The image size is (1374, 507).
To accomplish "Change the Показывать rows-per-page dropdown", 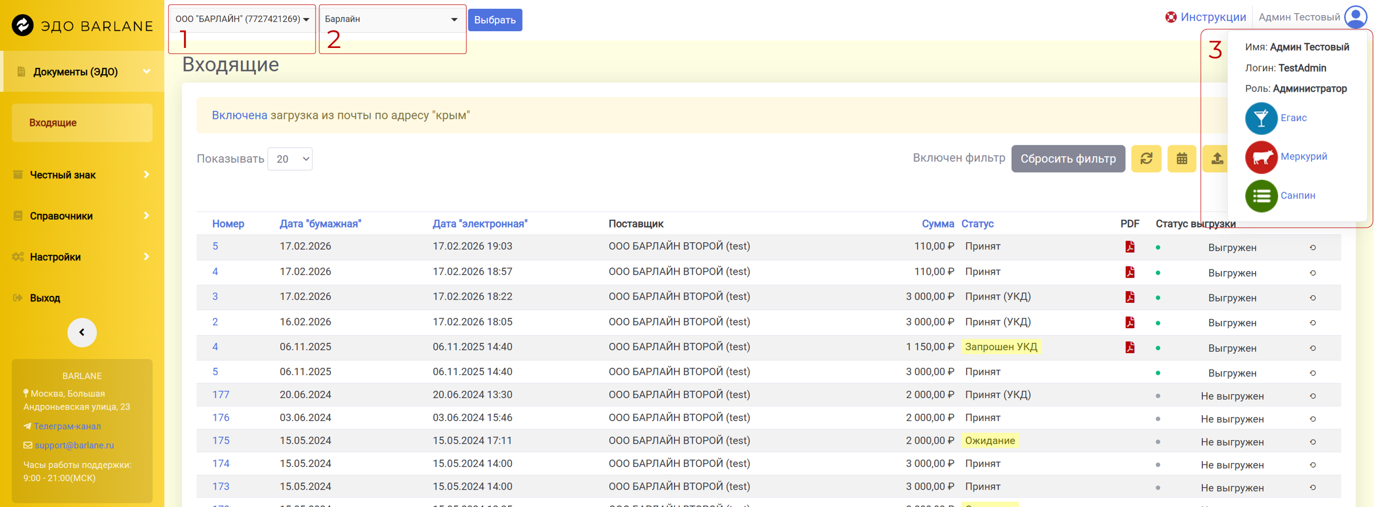I will 290,159.
